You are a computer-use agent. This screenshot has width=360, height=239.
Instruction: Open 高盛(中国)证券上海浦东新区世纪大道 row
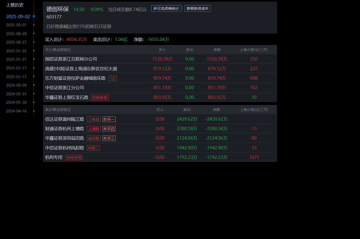coord(160,69)
